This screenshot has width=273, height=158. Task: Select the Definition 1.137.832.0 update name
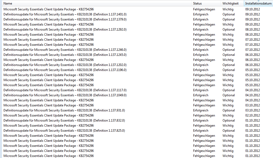64,120
